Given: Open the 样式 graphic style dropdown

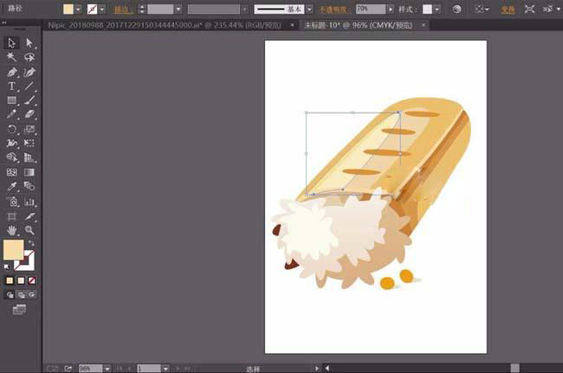Looking at the screenshot, I should tap(437, 9).
